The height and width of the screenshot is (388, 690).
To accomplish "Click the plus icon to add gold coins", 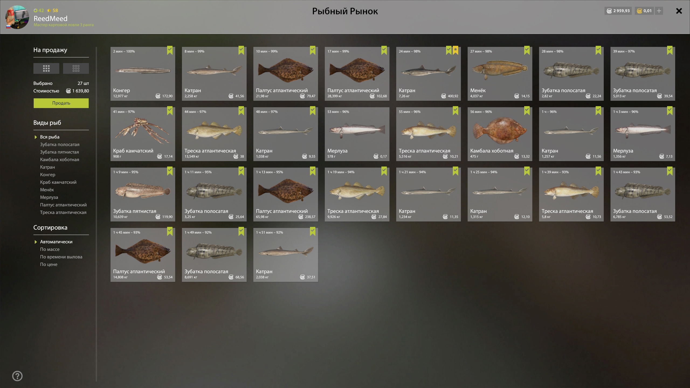I will 659,11.
